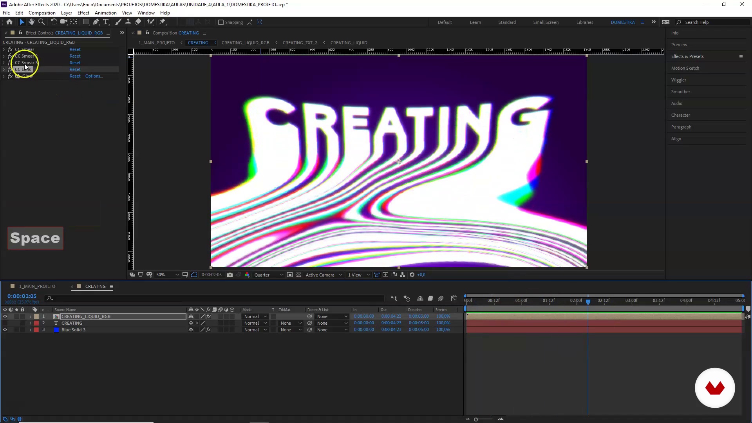Reset the CC Lens effect
This screenshot has height=423, width=752.
pyautogui.click(x=75, y=70)
